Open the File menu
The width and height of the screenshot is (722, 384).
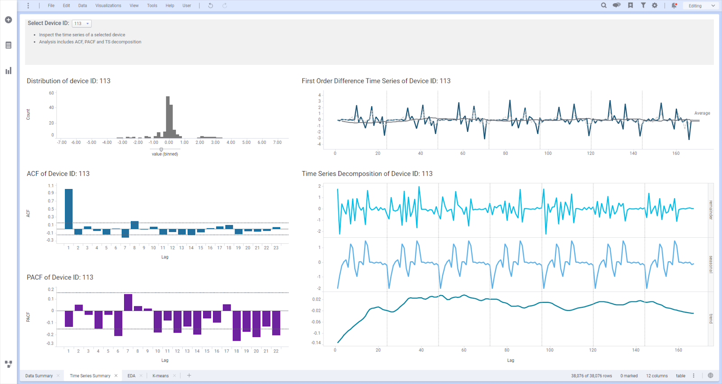(51, 6)
